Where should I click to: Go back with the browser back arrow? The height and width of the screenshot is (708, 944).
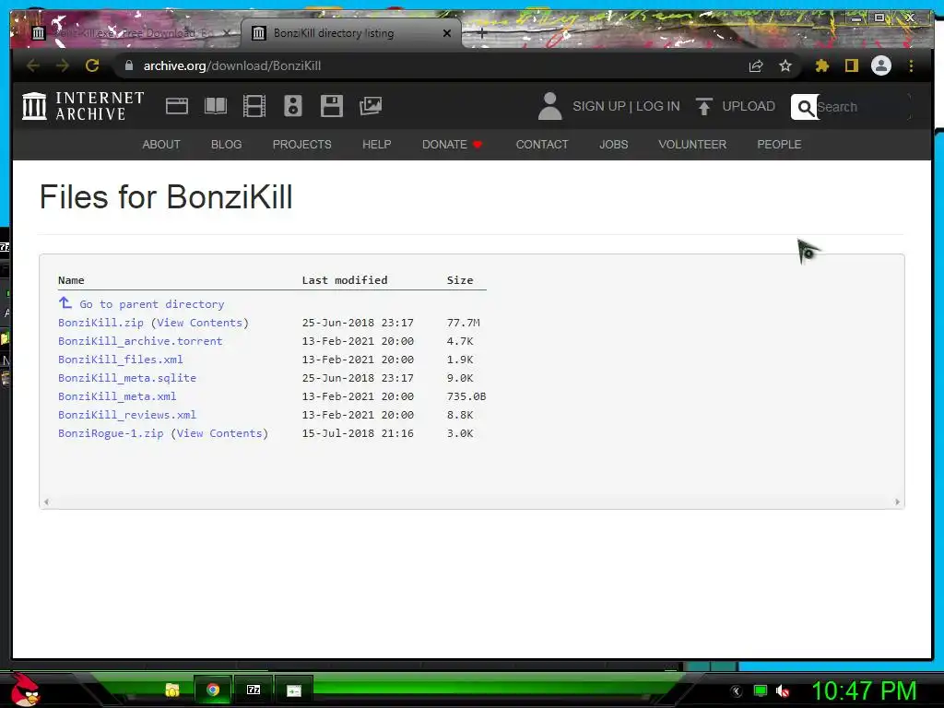[x=33, y=65]
